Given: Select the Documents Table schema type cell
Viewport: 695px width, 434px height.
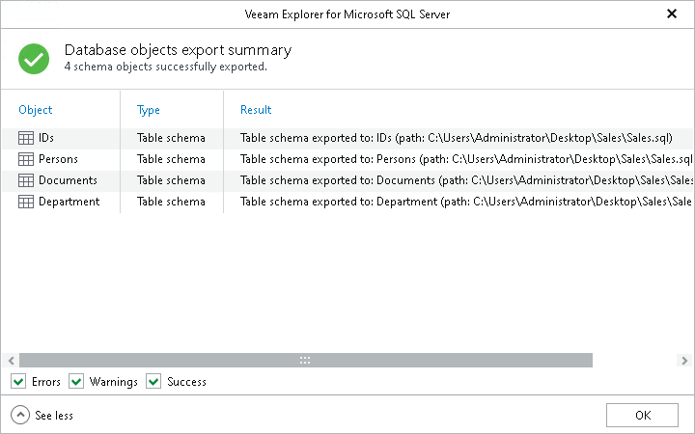Looking at the screenshot, I should (171, 180).
